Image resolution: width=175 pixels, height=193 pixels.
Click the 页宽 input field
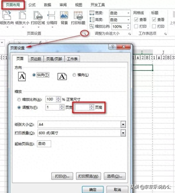(53, 107)
